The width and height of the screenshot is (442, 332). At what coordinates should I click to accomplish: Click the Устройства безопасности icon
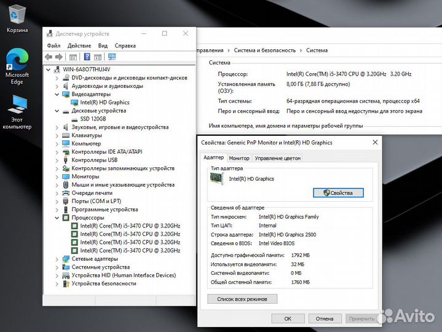coord(66,283)
